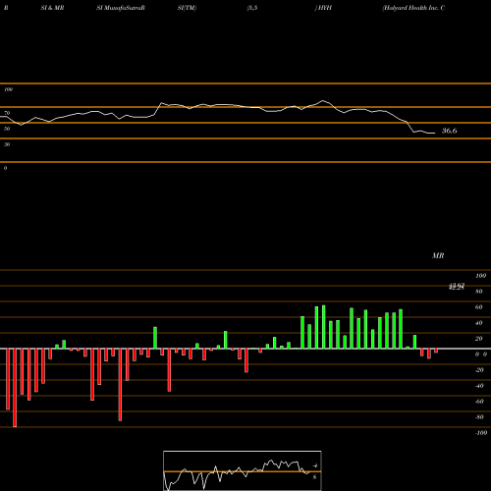Click the 40 label on MR axis
Viewport: 491px width, 491px height.
point(479,323)
